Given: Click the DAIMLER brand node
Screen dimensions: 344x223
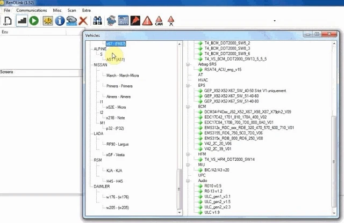Looking at the screenshot, I should pyautogui.click(x=102, y=187).
